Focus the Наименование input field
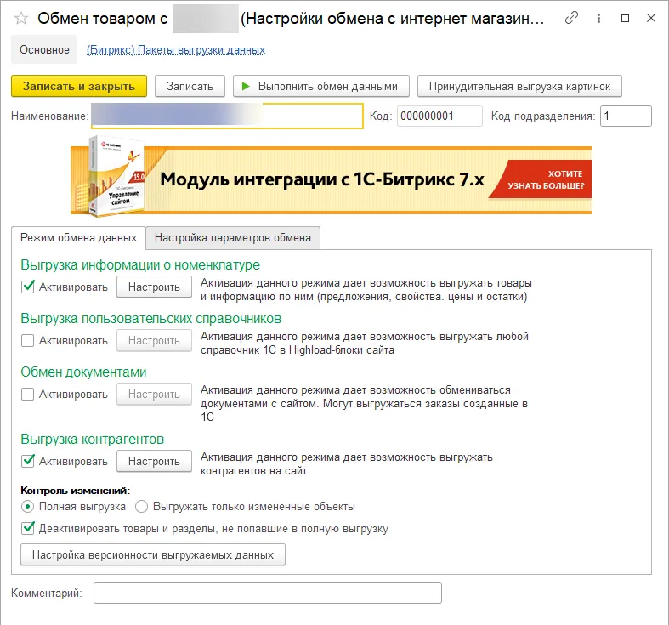The image size is (669, 625). point(227,116)
